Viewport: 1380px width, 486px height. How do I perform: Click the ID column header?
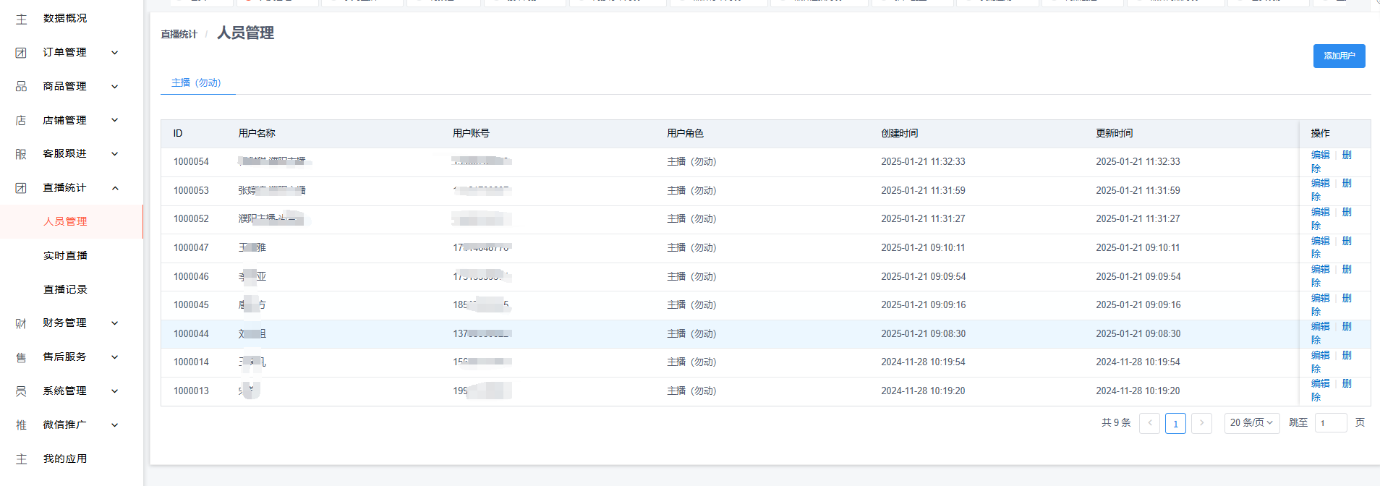(x=178, y=133)
